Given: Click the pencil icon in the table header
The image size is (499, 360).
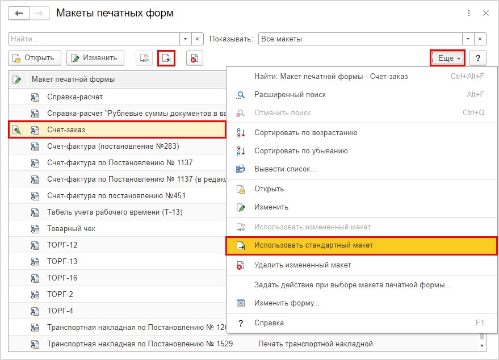Looking at the screenshot, I should 17,79.
